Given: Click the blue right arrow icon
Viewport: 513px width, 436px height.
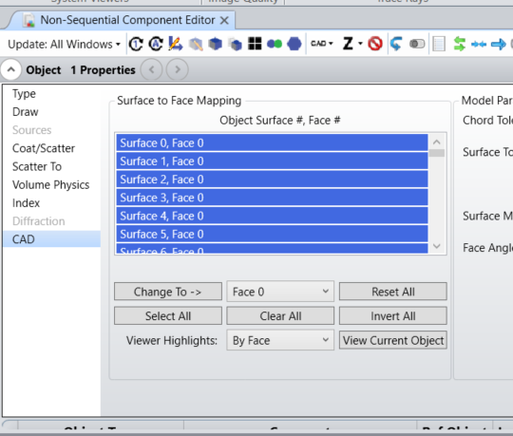Looking at the screenshot, I should (x=499, y=44).
